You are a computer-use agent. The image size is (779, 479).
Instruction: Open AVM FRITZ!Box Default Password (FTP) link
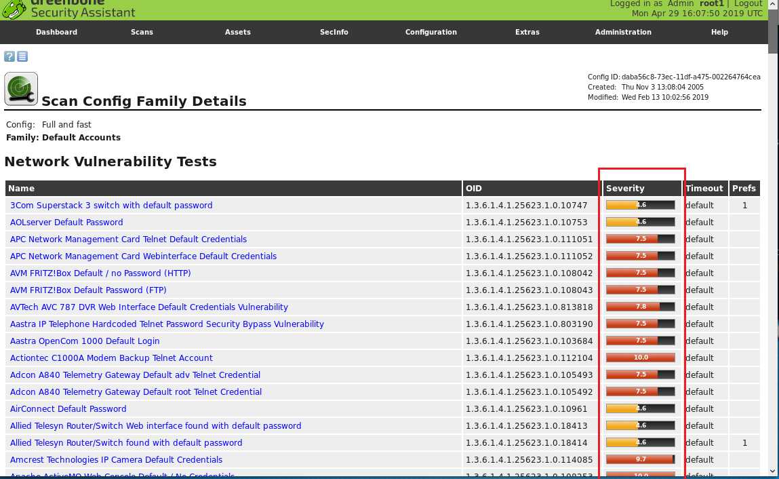pyautogui.click(x=88, y=290)
